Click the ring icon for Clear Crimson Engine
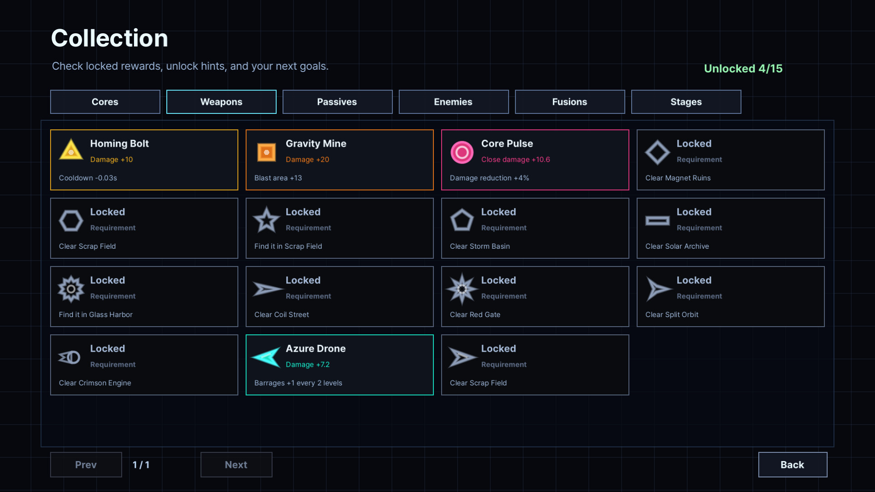The width and height of the screenshot is (875, 492). coord(70,357)
